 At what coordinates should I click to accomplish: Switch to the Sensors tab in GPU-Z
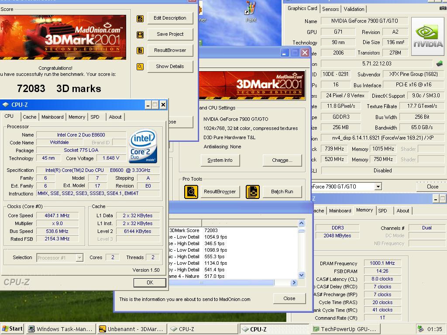[x=330, y=9]
